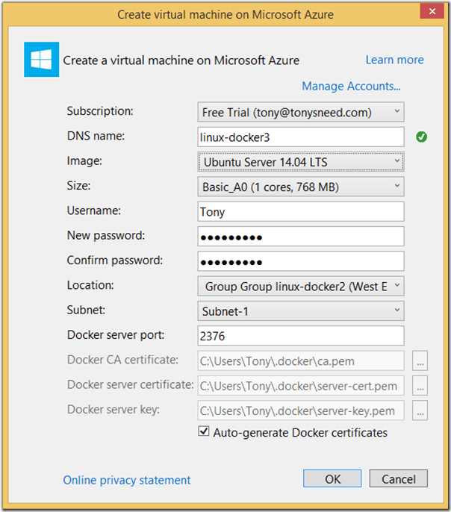The image size is (451, 512).
Task: Open the Online privacy statement link
Action: (127, 480)
